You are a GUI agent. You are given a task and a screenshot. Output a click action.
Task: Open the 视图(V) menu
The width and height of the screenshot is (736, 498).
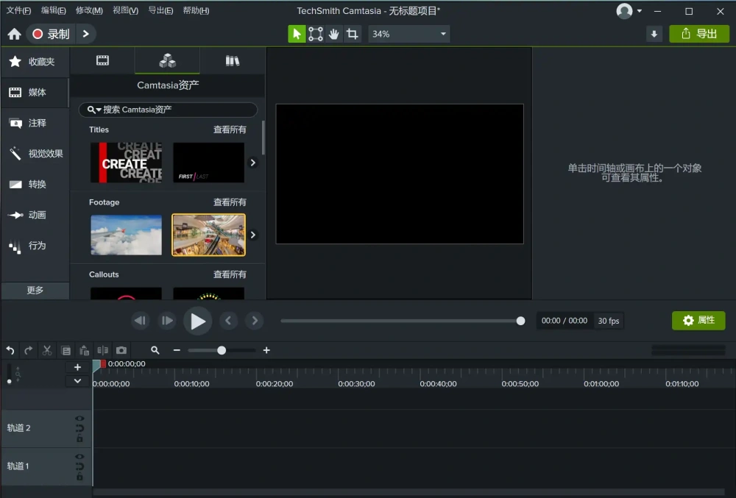click(x=125, y=10)
